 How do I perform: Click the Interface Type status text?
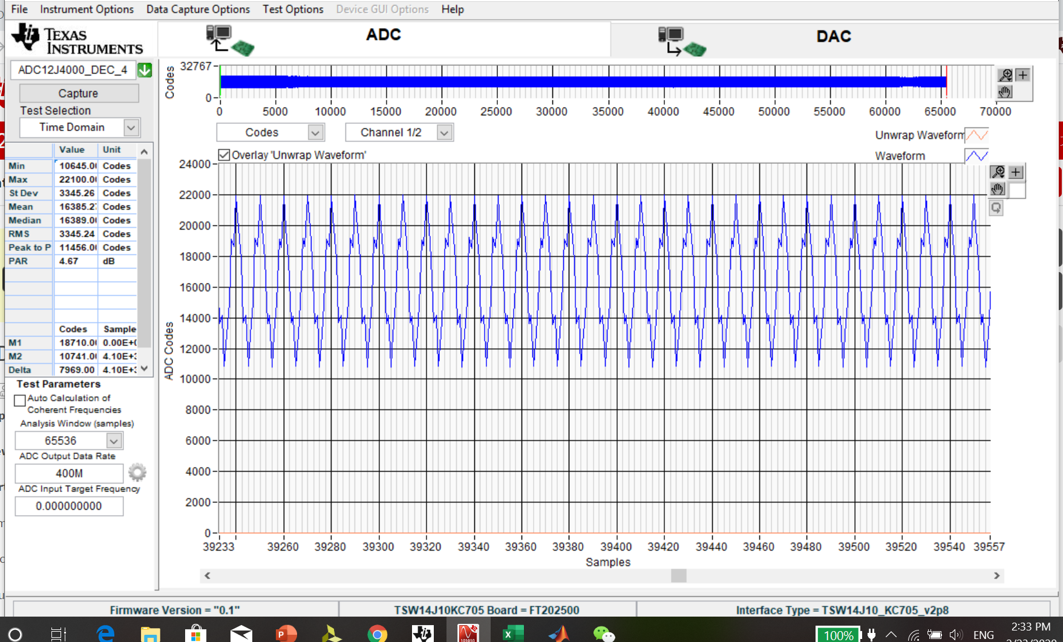click(x=842, y=610)
